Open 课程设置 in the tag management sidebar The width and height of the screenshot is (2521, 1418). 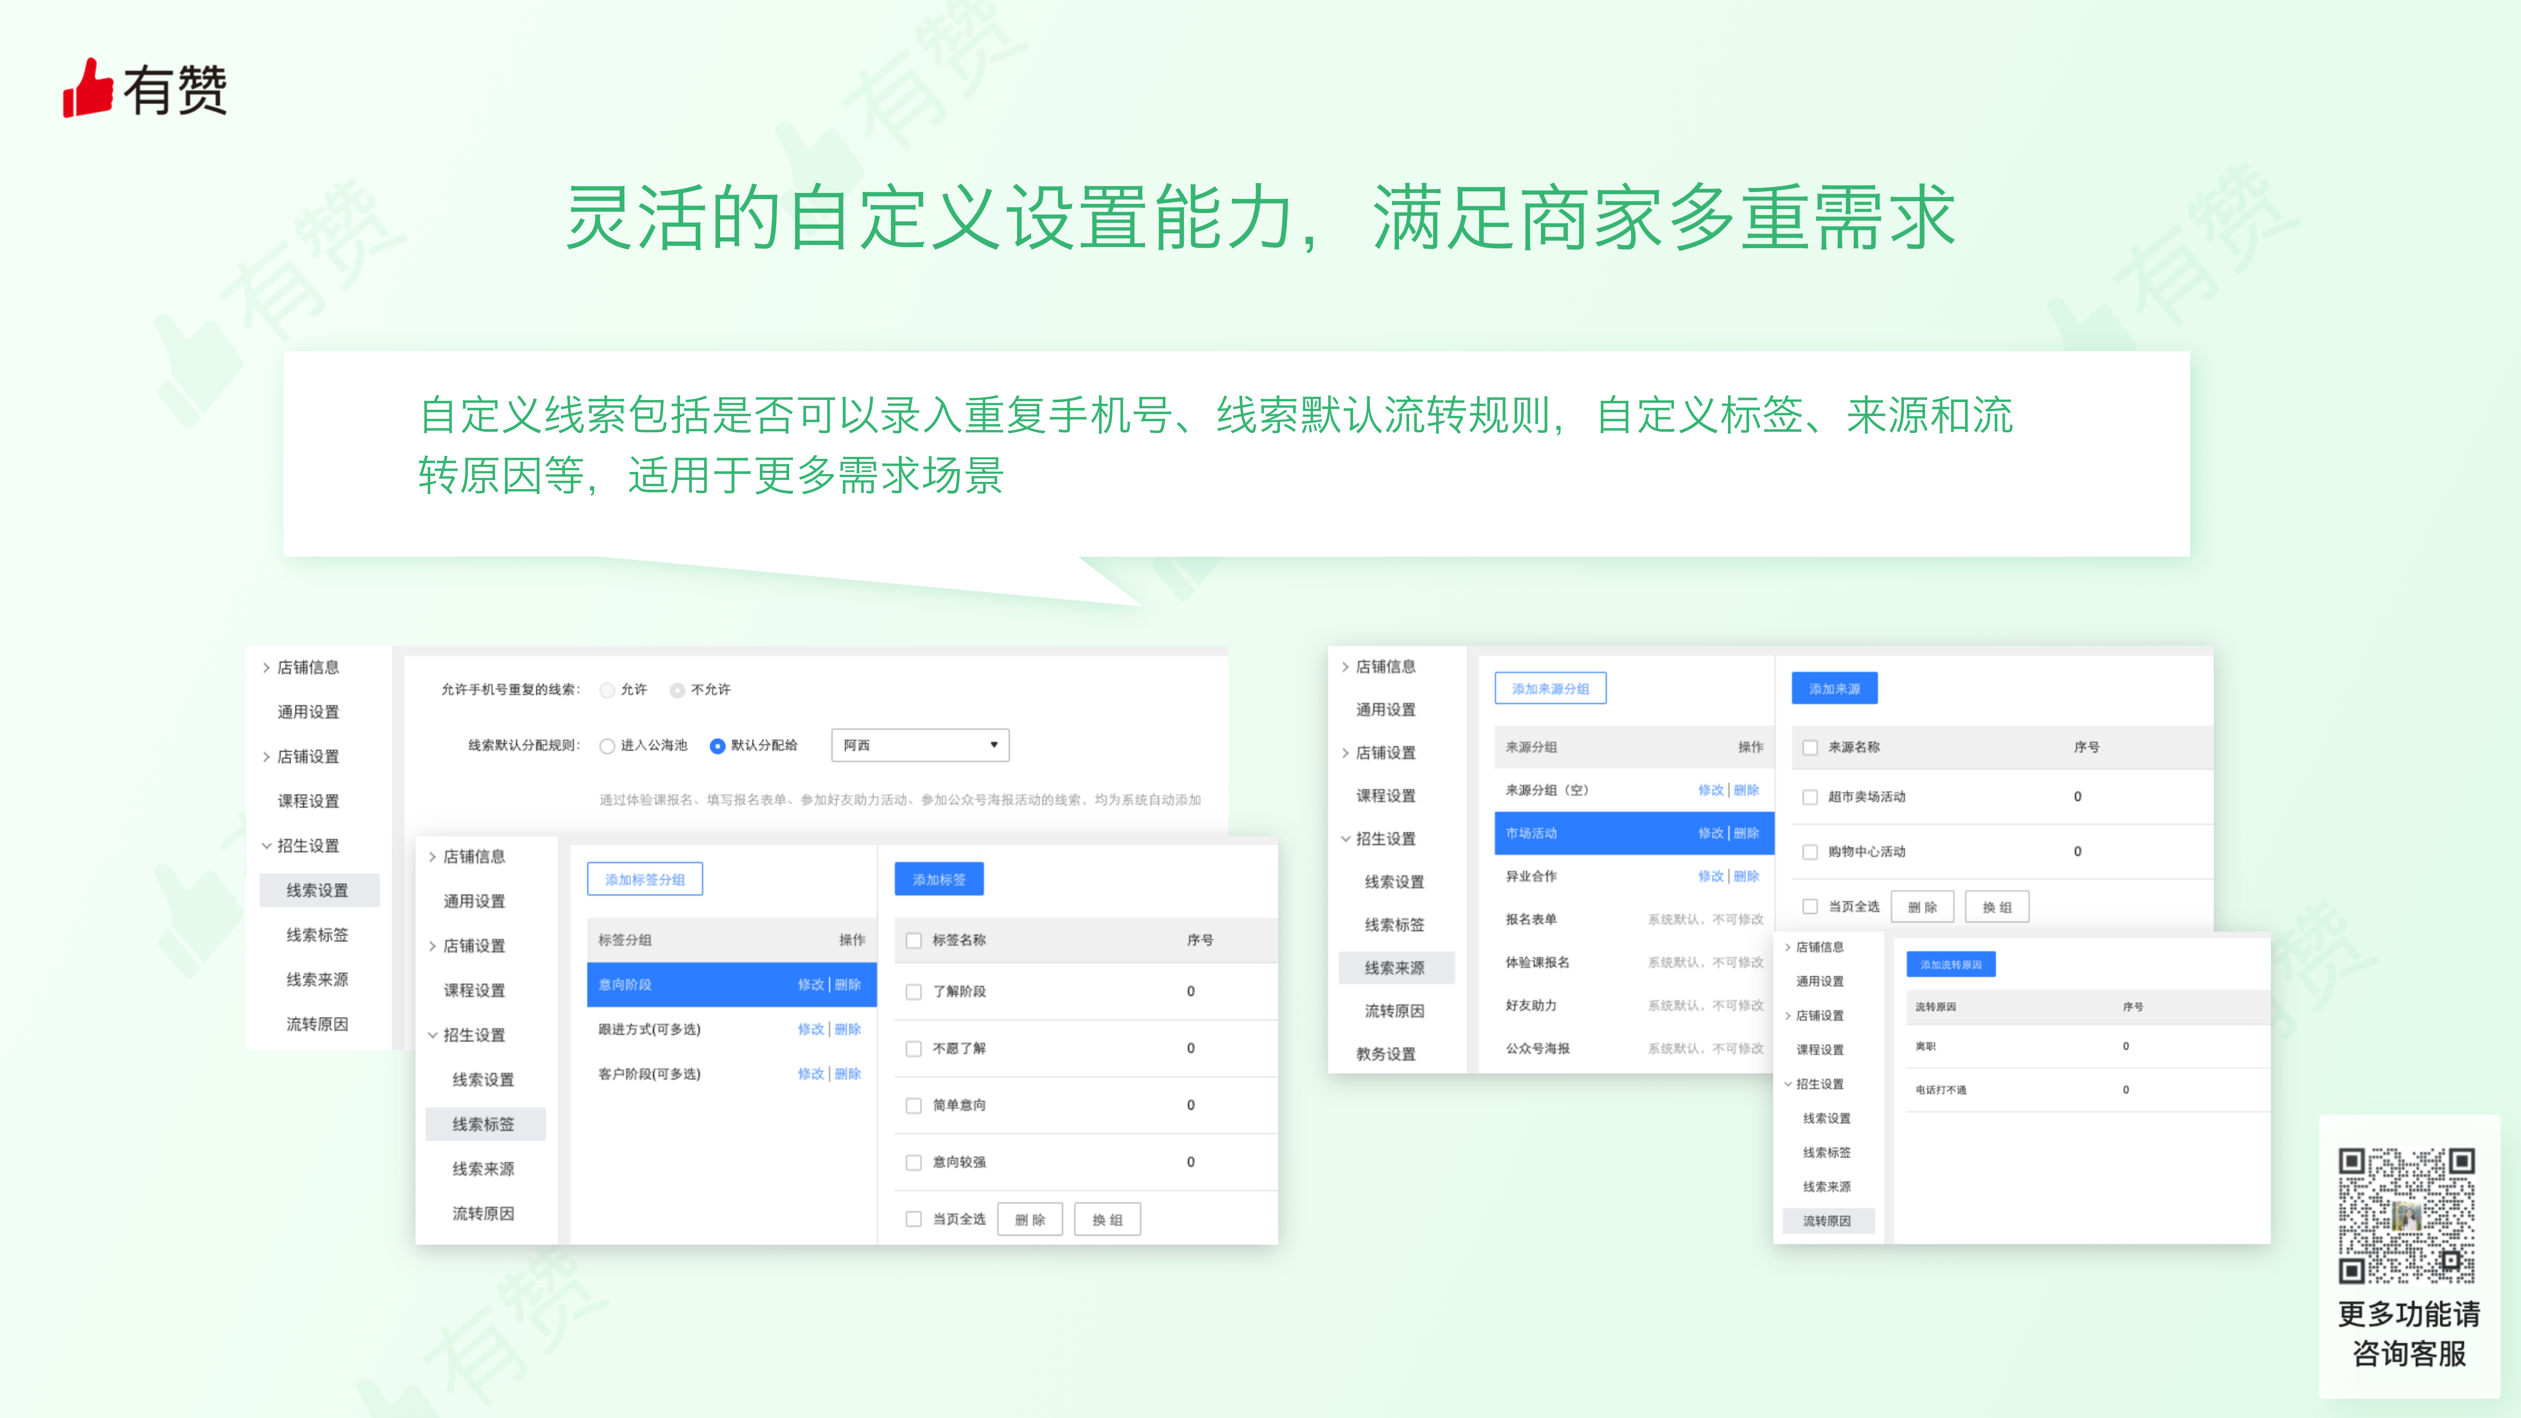(x=475, y=990)
